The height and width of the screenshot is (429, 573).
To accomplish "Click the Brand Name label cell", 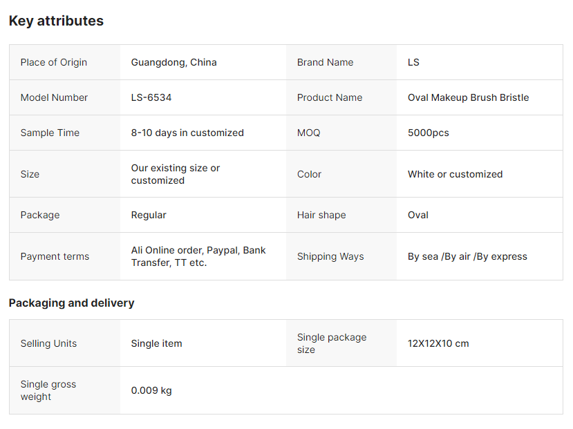I will pyautogui.click(x=325, y=62).
